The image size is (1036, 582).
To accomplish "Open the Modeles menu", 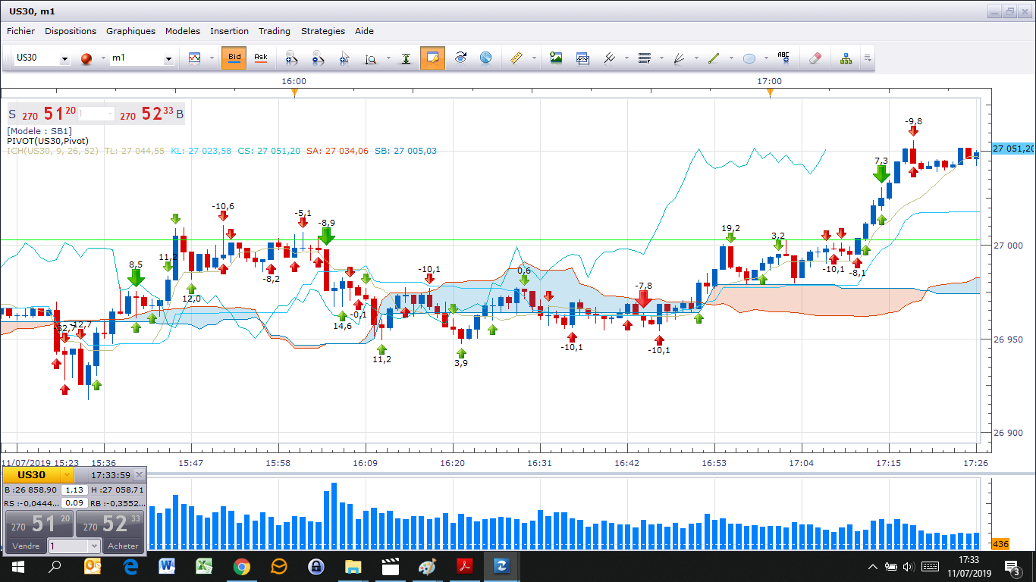I will click(183, 31).
